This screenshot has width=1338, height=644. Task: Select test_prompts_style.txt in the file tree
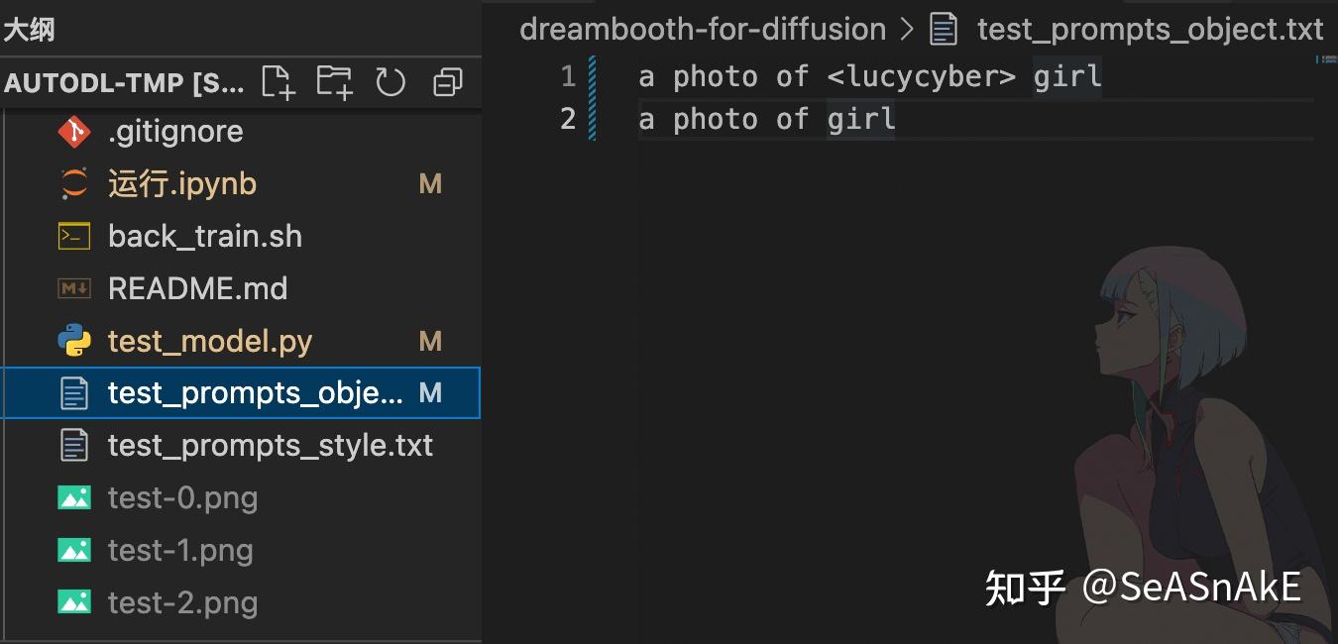(x=271, y=445)
